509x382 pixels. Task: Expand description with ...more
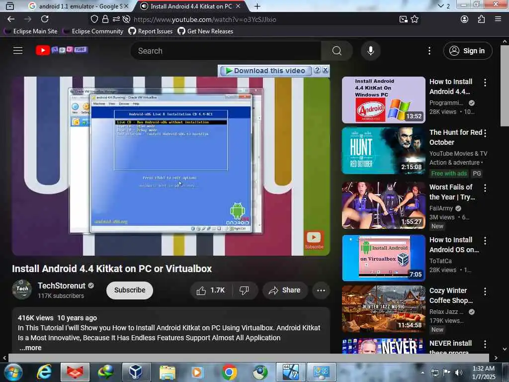[30, 348]
